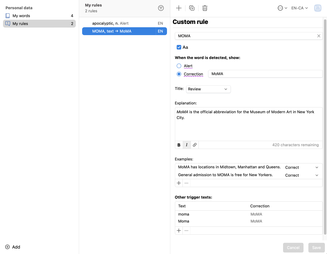Clear the MOMA text field with X

(319, 36)
